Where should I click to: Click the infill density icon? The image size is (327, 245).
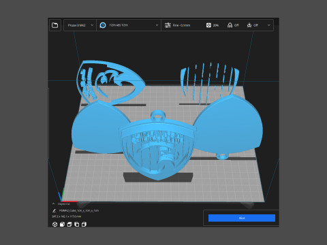pos(208,25)
